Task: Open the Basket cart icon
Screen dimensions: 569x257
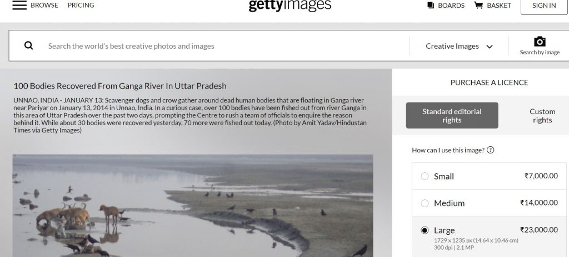Action: click(478, 5)
